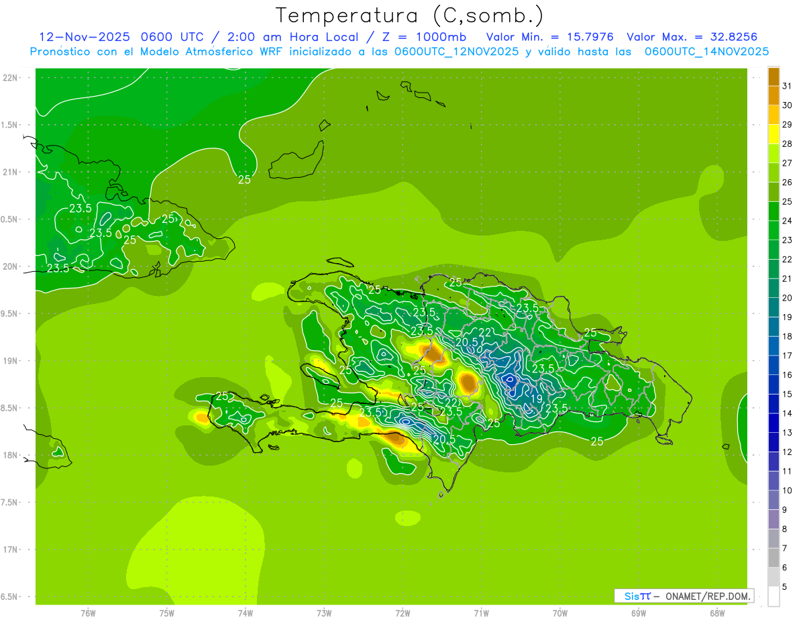
Task: Click the 74W longitude axis label
Action: click(x=246, y=613)
